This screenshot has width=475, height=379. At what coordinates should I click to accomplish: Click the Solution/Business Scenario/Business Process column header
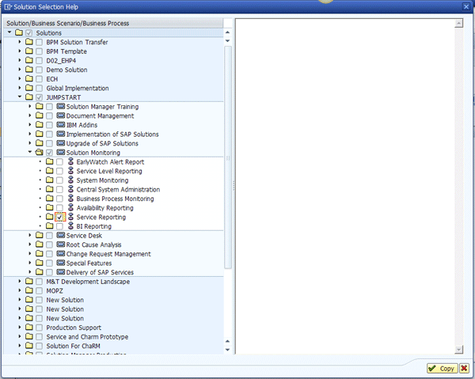[x=113, y=23]
